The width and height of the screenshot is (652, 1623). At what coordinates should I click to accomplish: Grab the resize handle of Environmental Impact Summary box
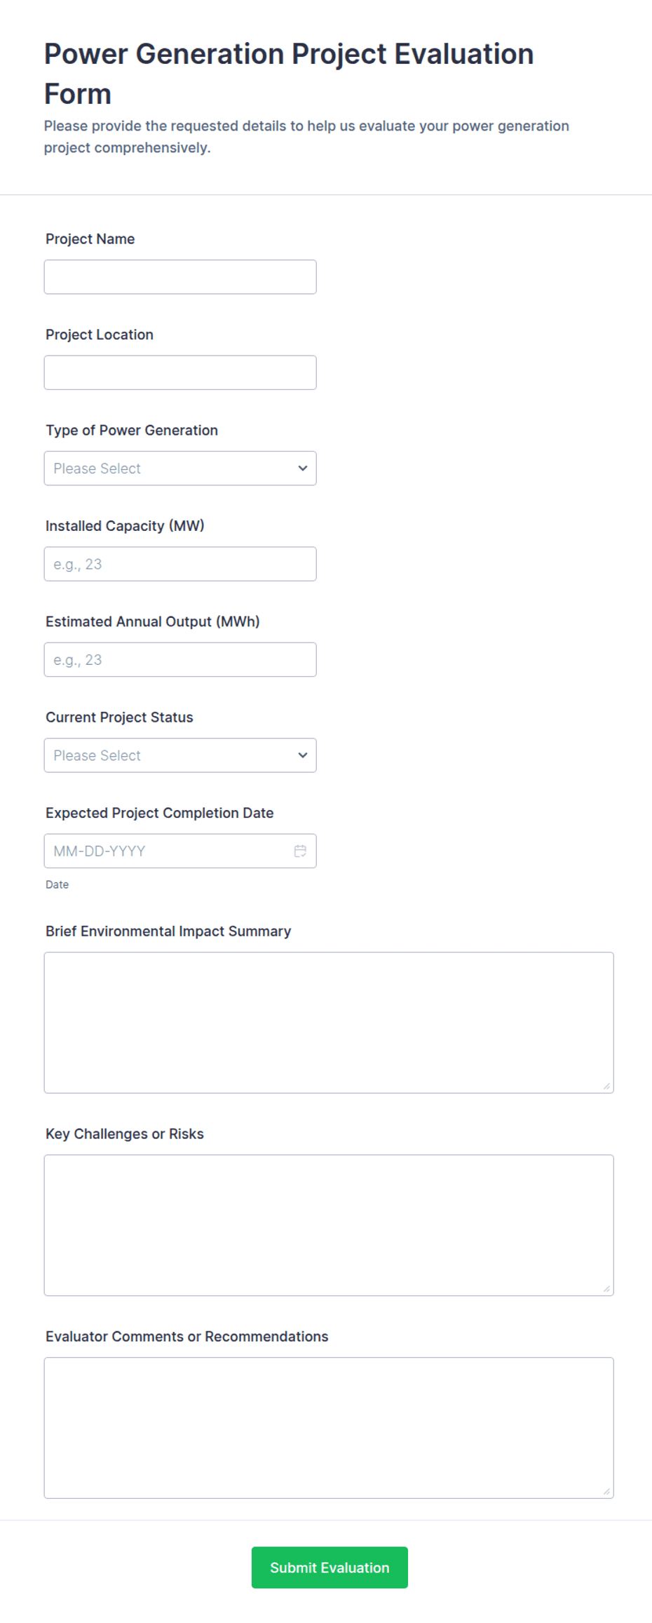coord(606,1086)
